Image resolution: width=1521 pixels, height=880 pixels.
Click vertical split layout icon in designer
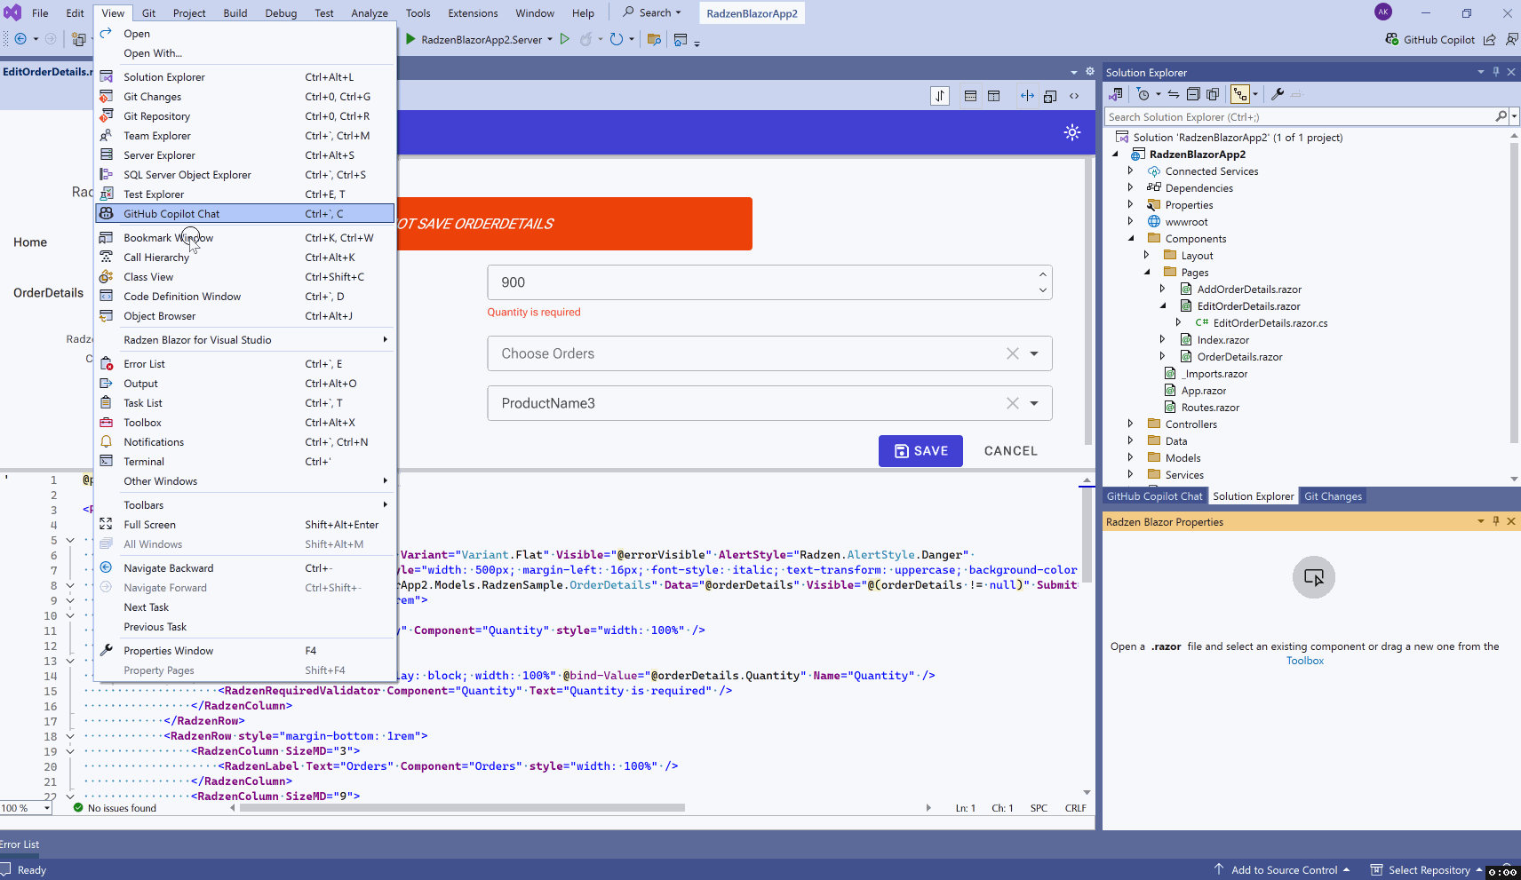tap(993, 96)
